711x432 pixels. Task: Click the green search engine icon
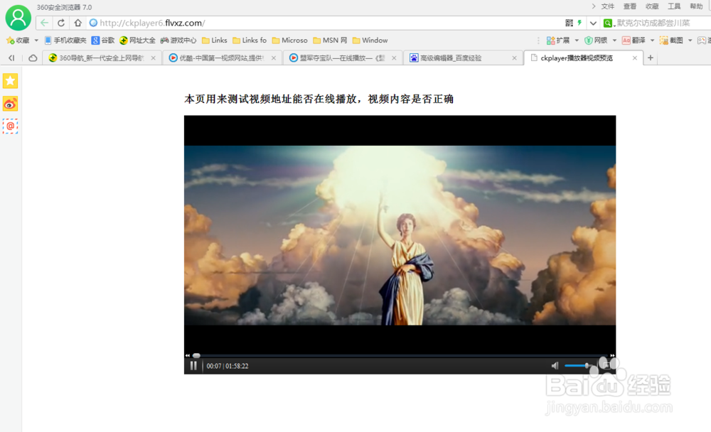pyautogui.click(x=608, y=23)
